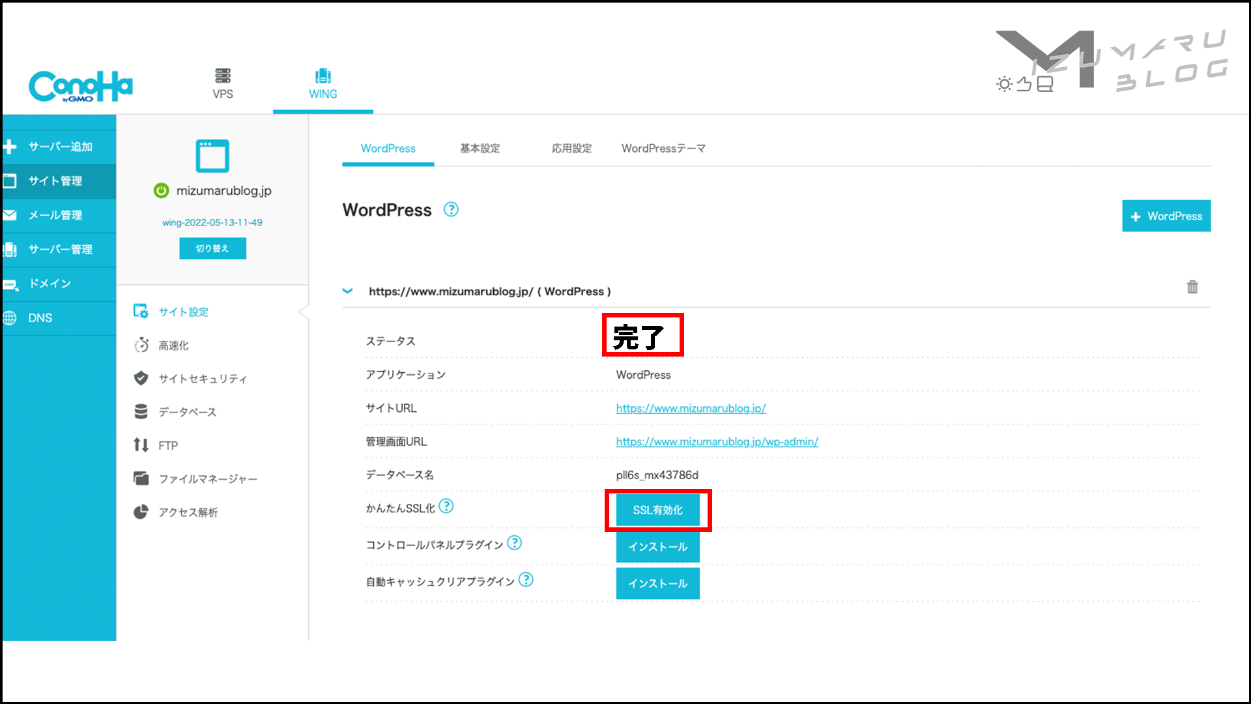Switch to the 基本設定 tab
The height and width of the screenshot is (704, 1251).
pos(480,149)
